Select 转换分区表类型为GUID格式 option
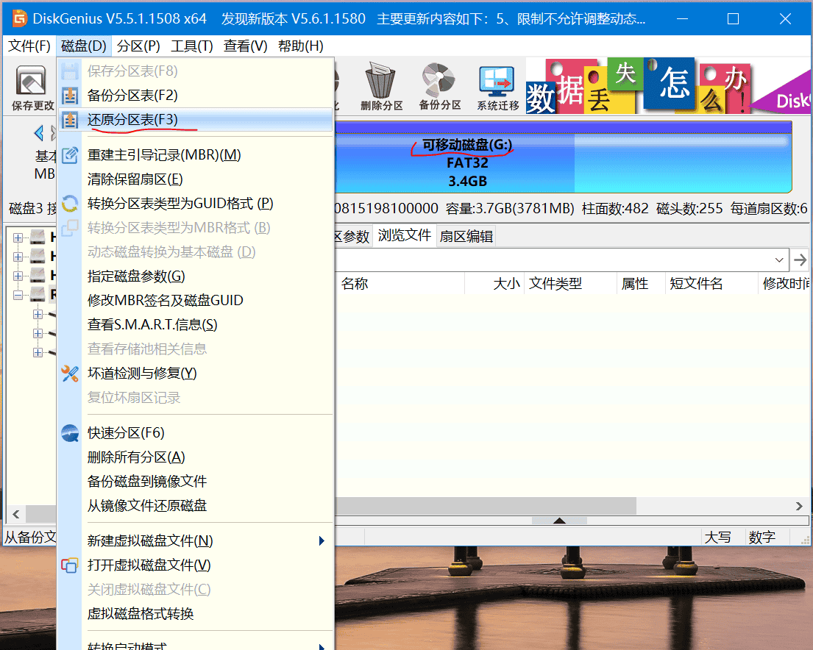The height and width of the screenshot is (650, 813). coord(180,204)
